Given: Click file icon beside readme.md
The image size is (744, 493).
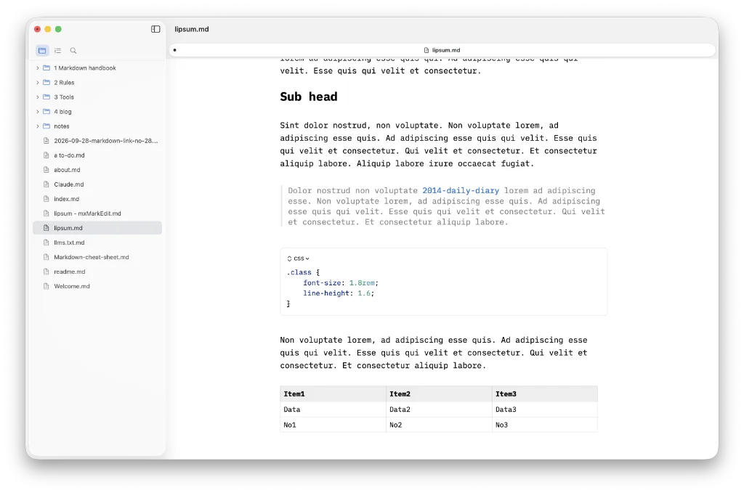Looking at the screenshot, I should (x=46, y=272).
